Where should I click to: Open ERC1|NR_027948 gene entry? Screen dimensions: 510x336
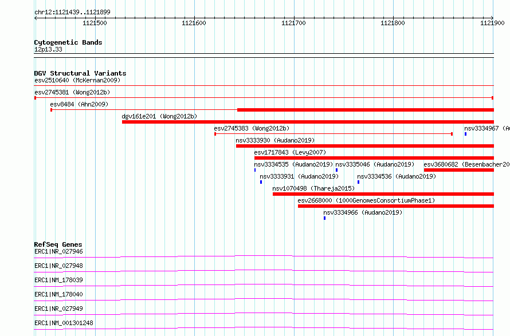(x=58, y=266)
